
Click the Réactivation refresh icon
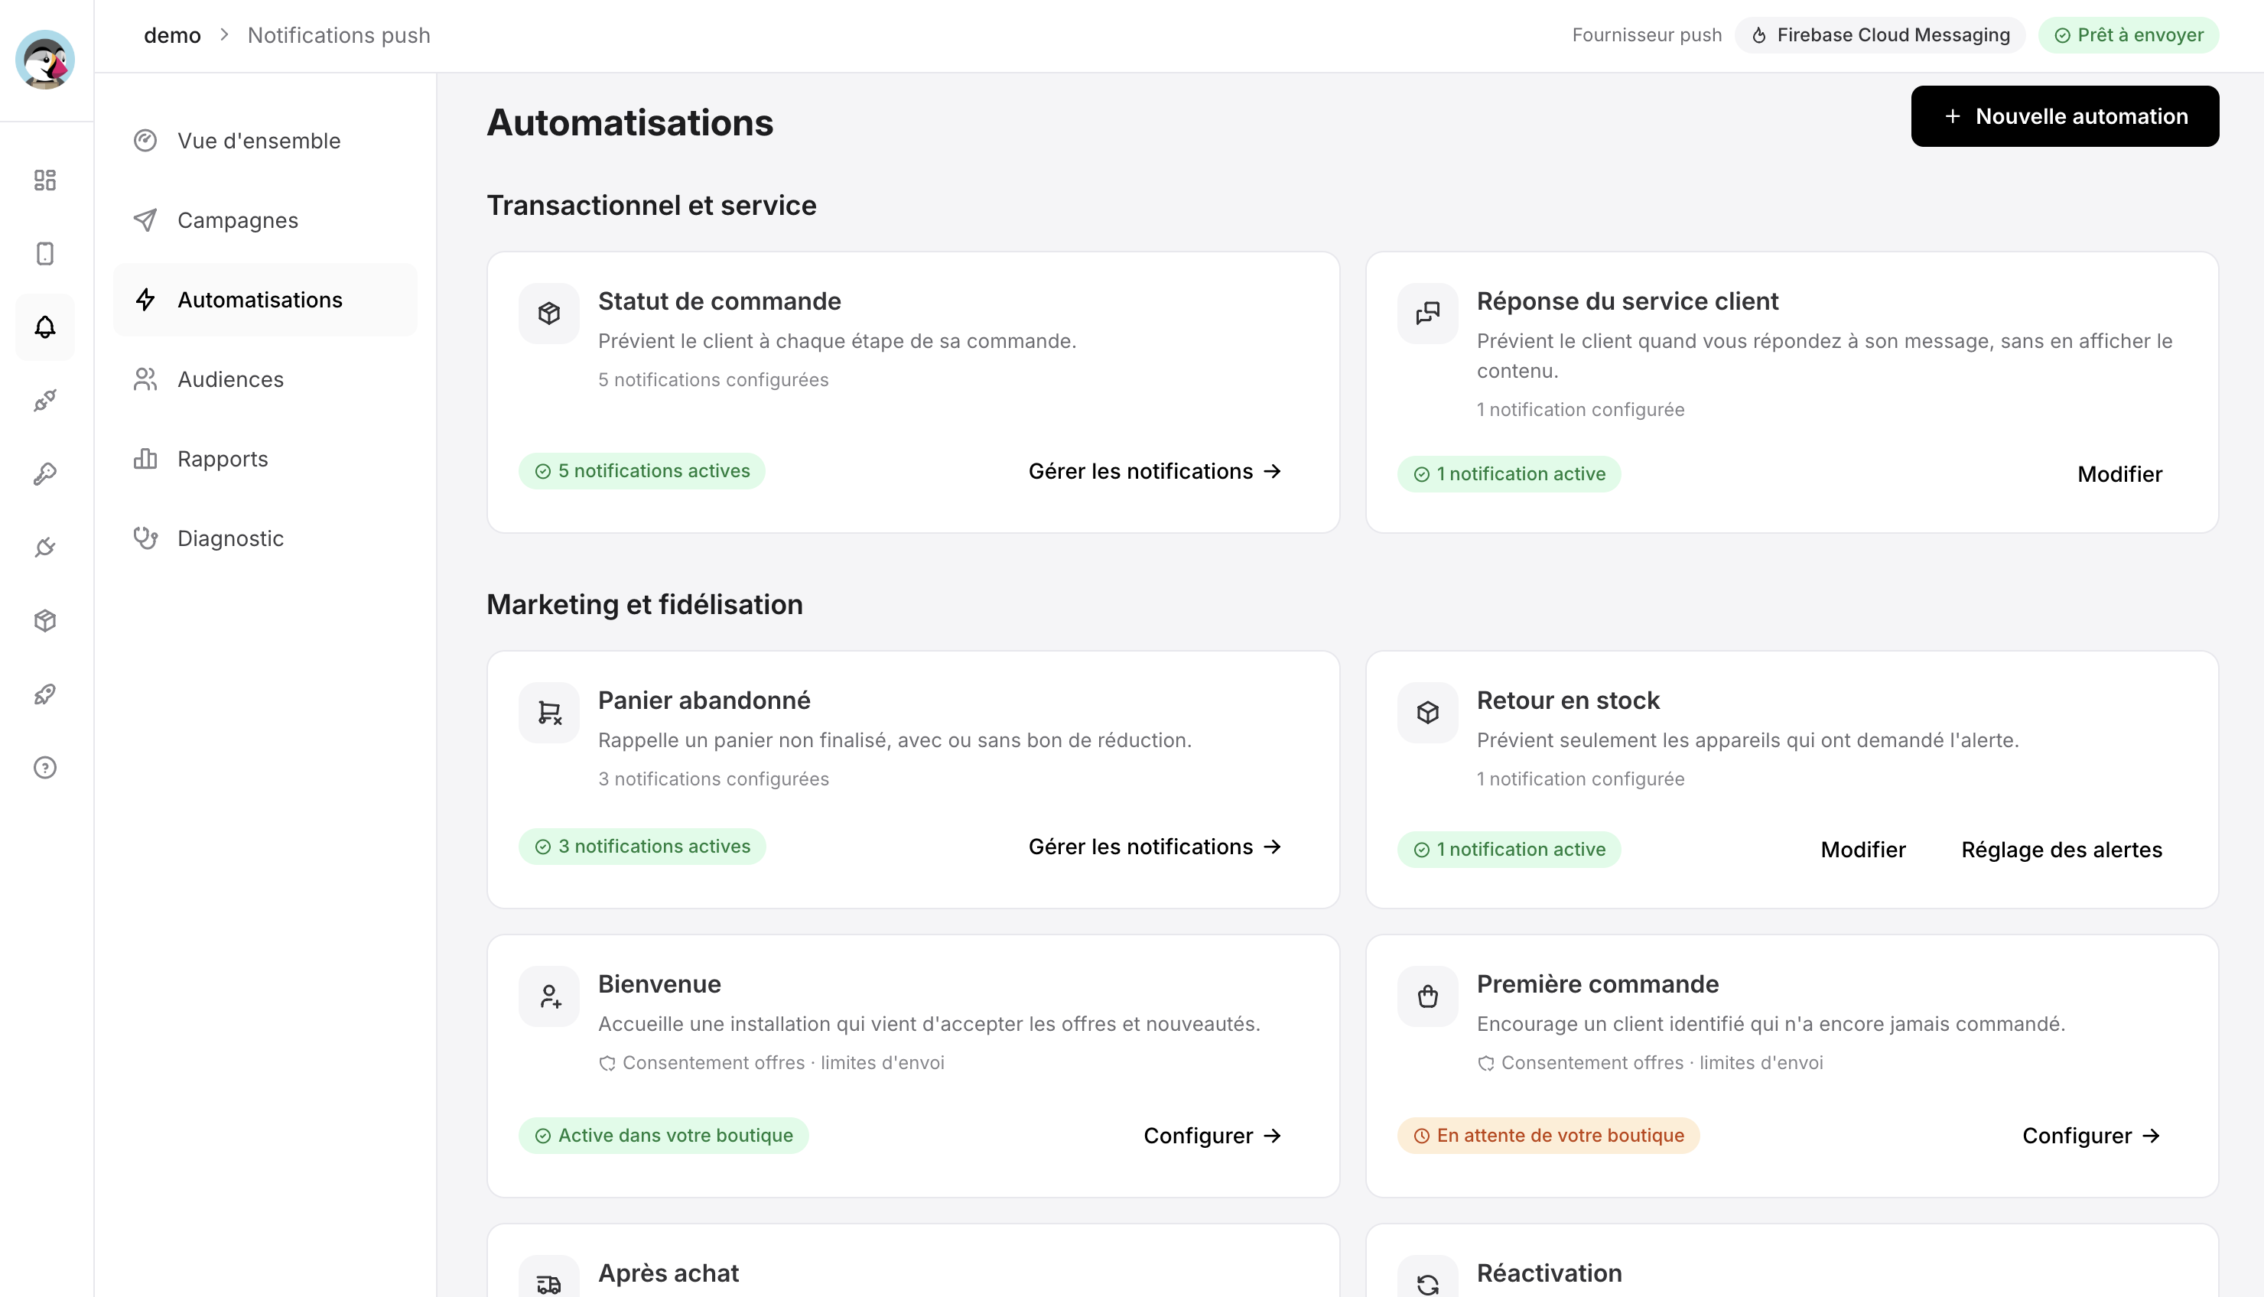[x=1428, y=1284]
